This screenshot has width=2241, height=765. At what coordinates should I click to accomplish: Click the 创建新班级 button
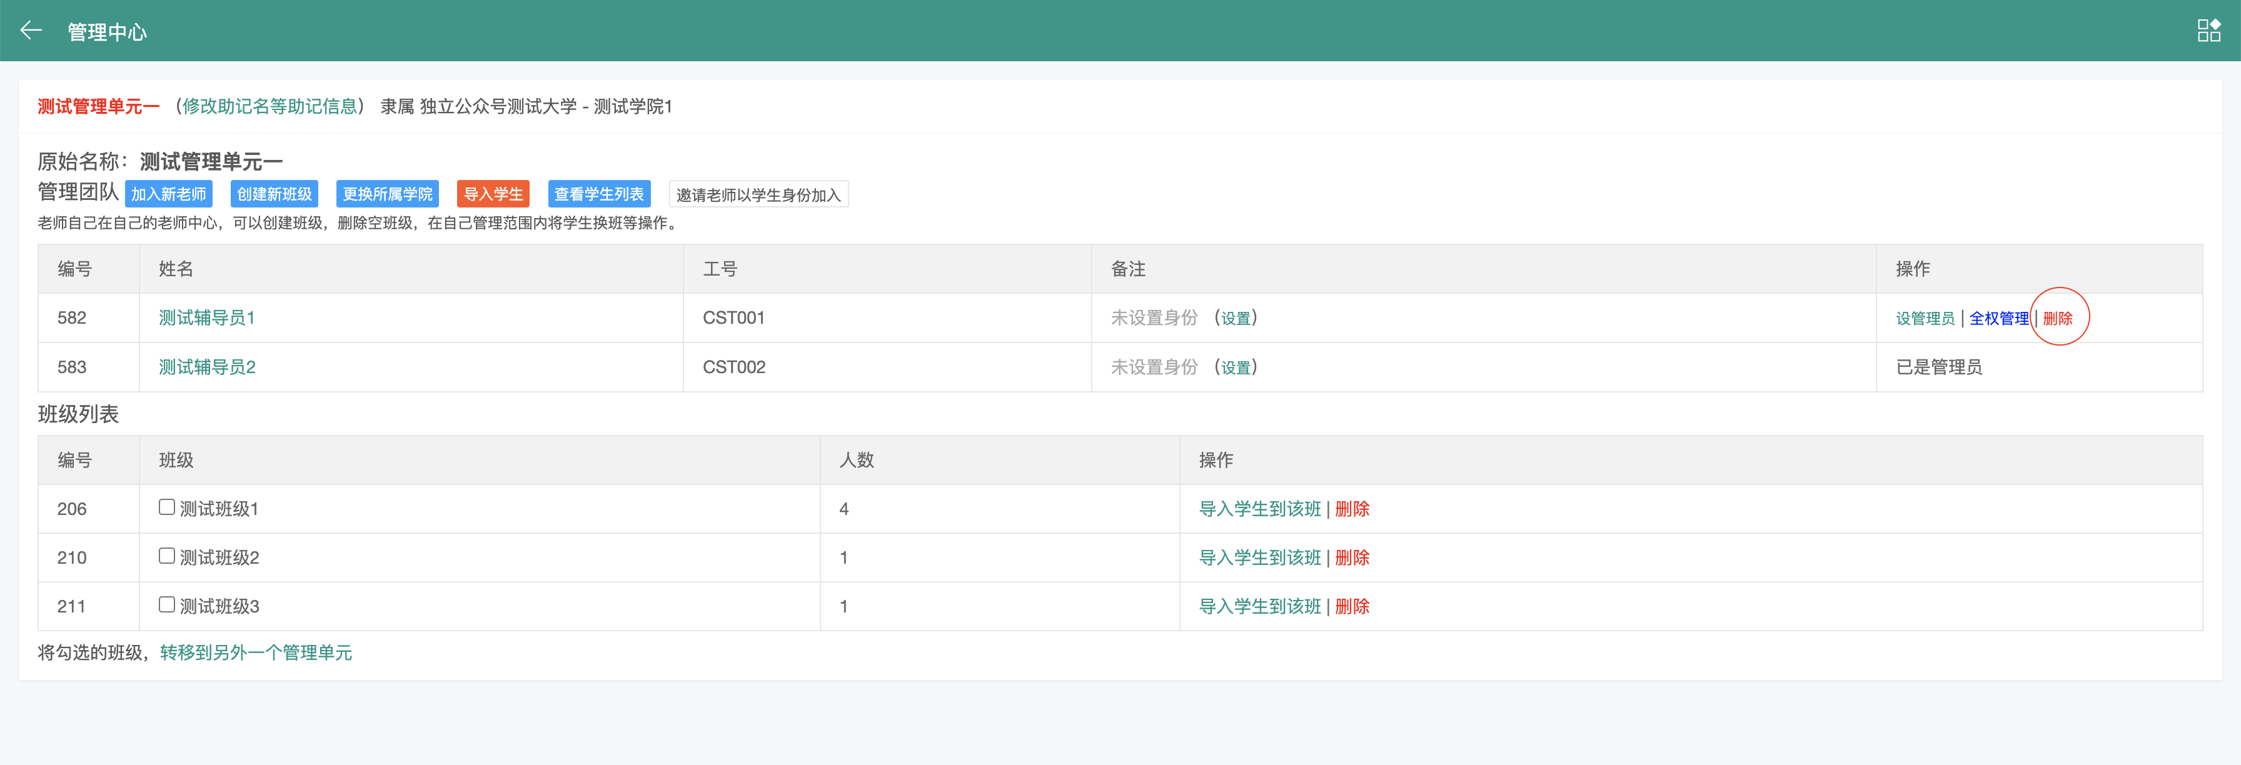click(275, 194)
